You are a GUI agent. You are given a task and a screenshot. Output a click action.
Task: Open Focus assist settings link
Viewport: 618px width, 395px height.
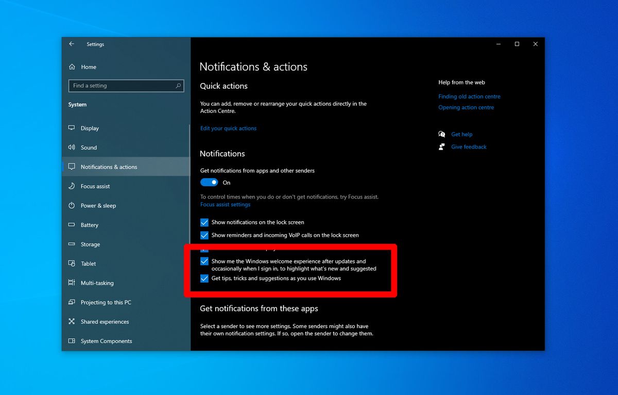(x=225, y=204)
